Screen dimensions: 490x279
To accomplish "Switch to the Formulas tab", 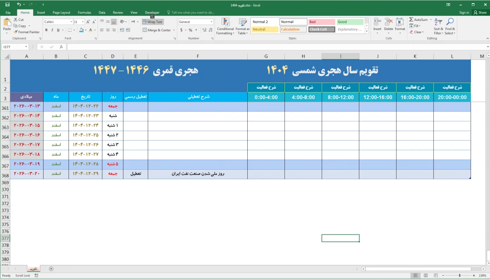I will tap(84, 13).
